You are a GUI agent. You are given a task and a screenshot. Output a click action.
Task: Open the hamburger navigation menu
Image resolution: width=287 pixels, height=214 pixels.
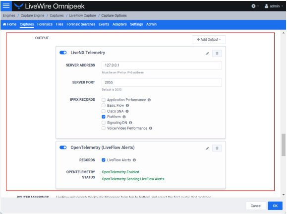pos(6,6)
